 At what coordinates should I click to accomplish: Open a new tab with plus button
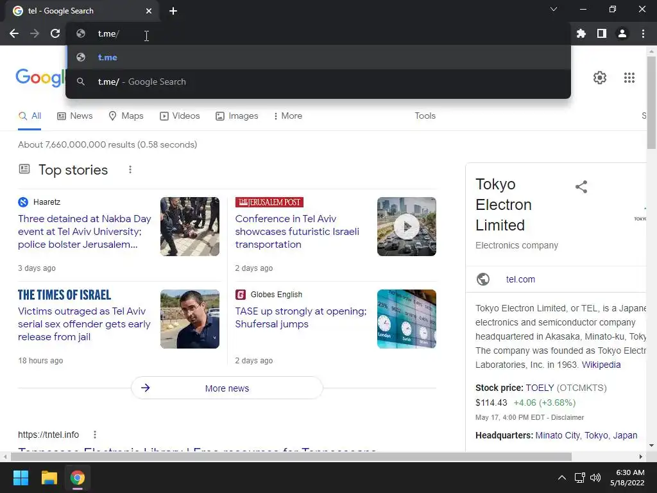click(x=173, y=11)
